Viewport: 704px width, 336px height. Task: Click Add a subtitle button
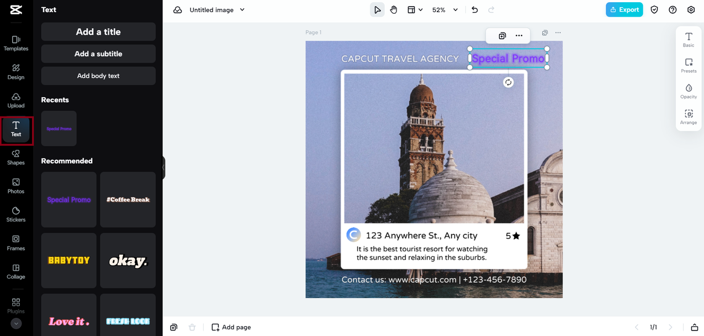pos(98,54)
